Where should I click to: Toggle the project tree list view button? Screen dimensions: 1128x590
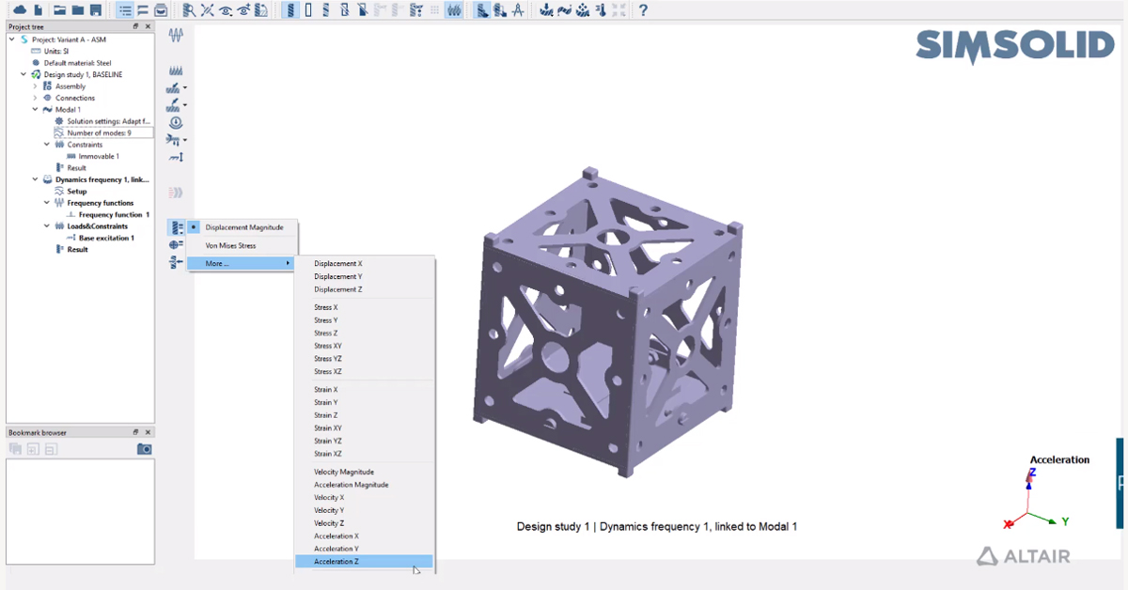click(x=124, y=10)
